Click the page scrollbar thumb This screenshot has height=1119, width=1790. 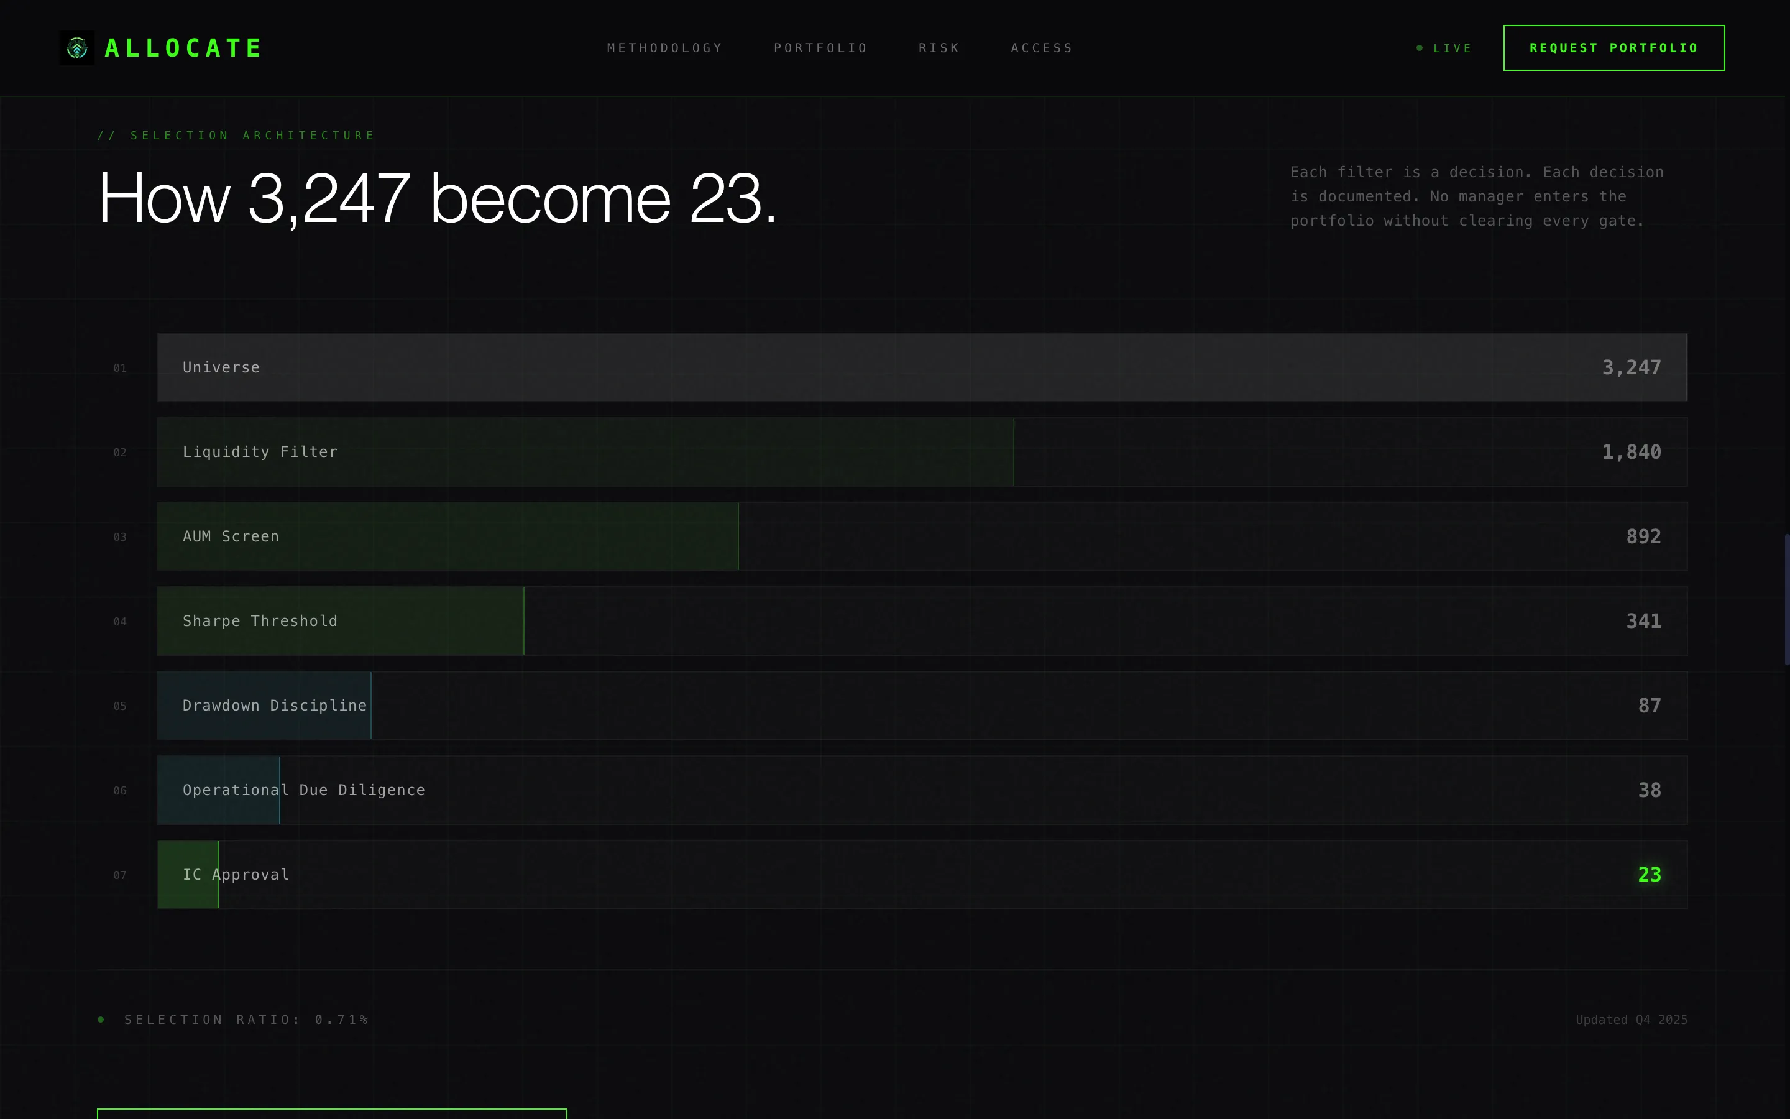[1786, 599]
